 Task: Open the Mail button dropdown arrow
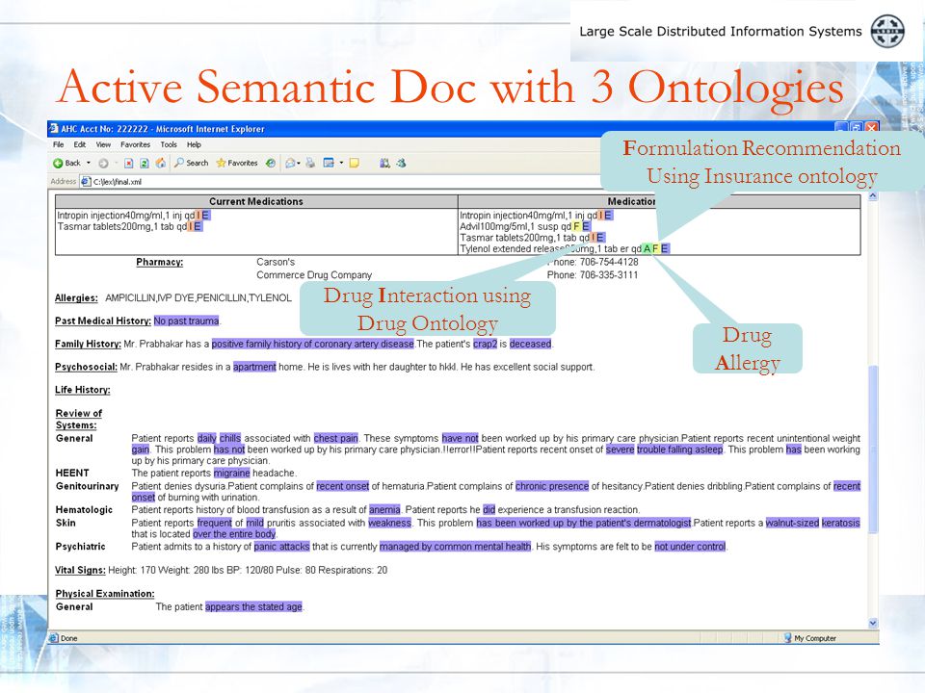pyautogui.click(x=299, y=164)
